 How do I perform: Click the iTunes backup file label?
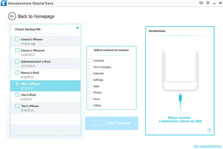tap(28, 29)
